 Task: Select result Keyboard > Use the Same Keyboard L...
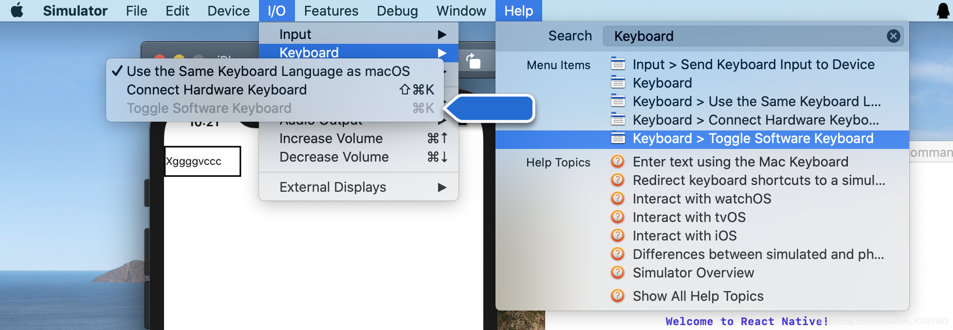757,101
